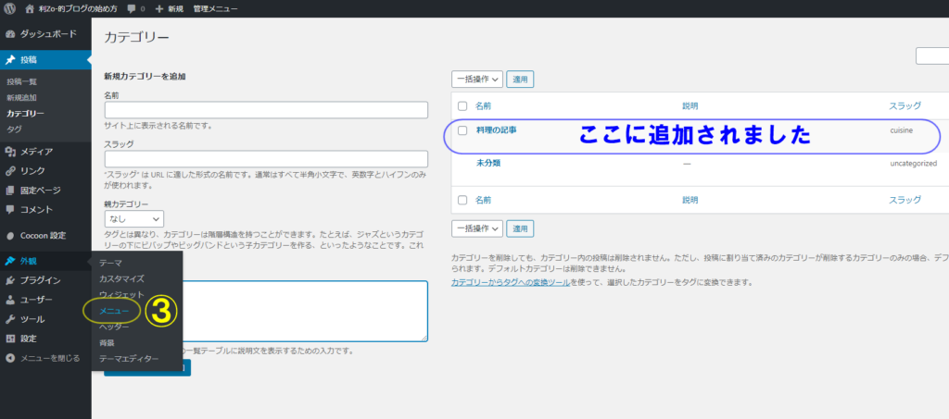Toggle select-all checkbox in table footer

coord(462,200)
